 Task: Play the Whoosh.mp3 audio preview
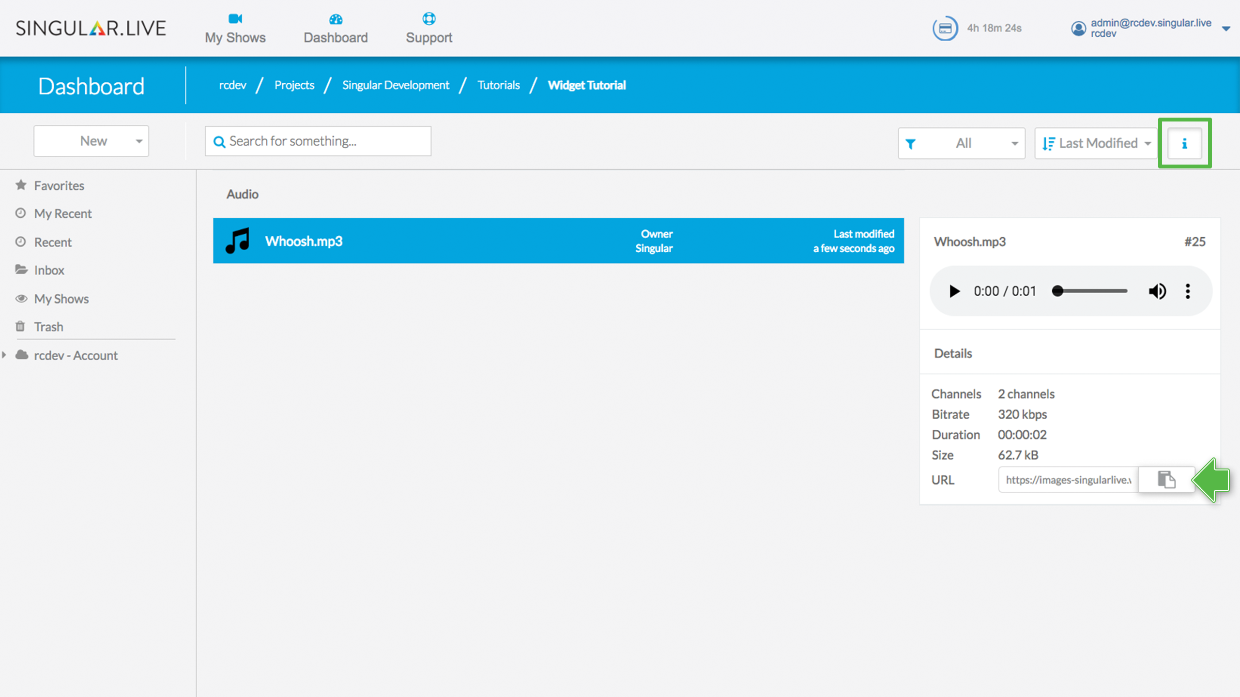pyautogui.click(x=954, y=291)
